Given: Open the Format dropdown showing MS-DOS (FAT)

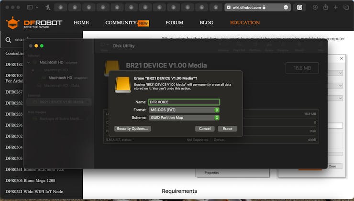Looking at the screenshot, I should [184, 110].
